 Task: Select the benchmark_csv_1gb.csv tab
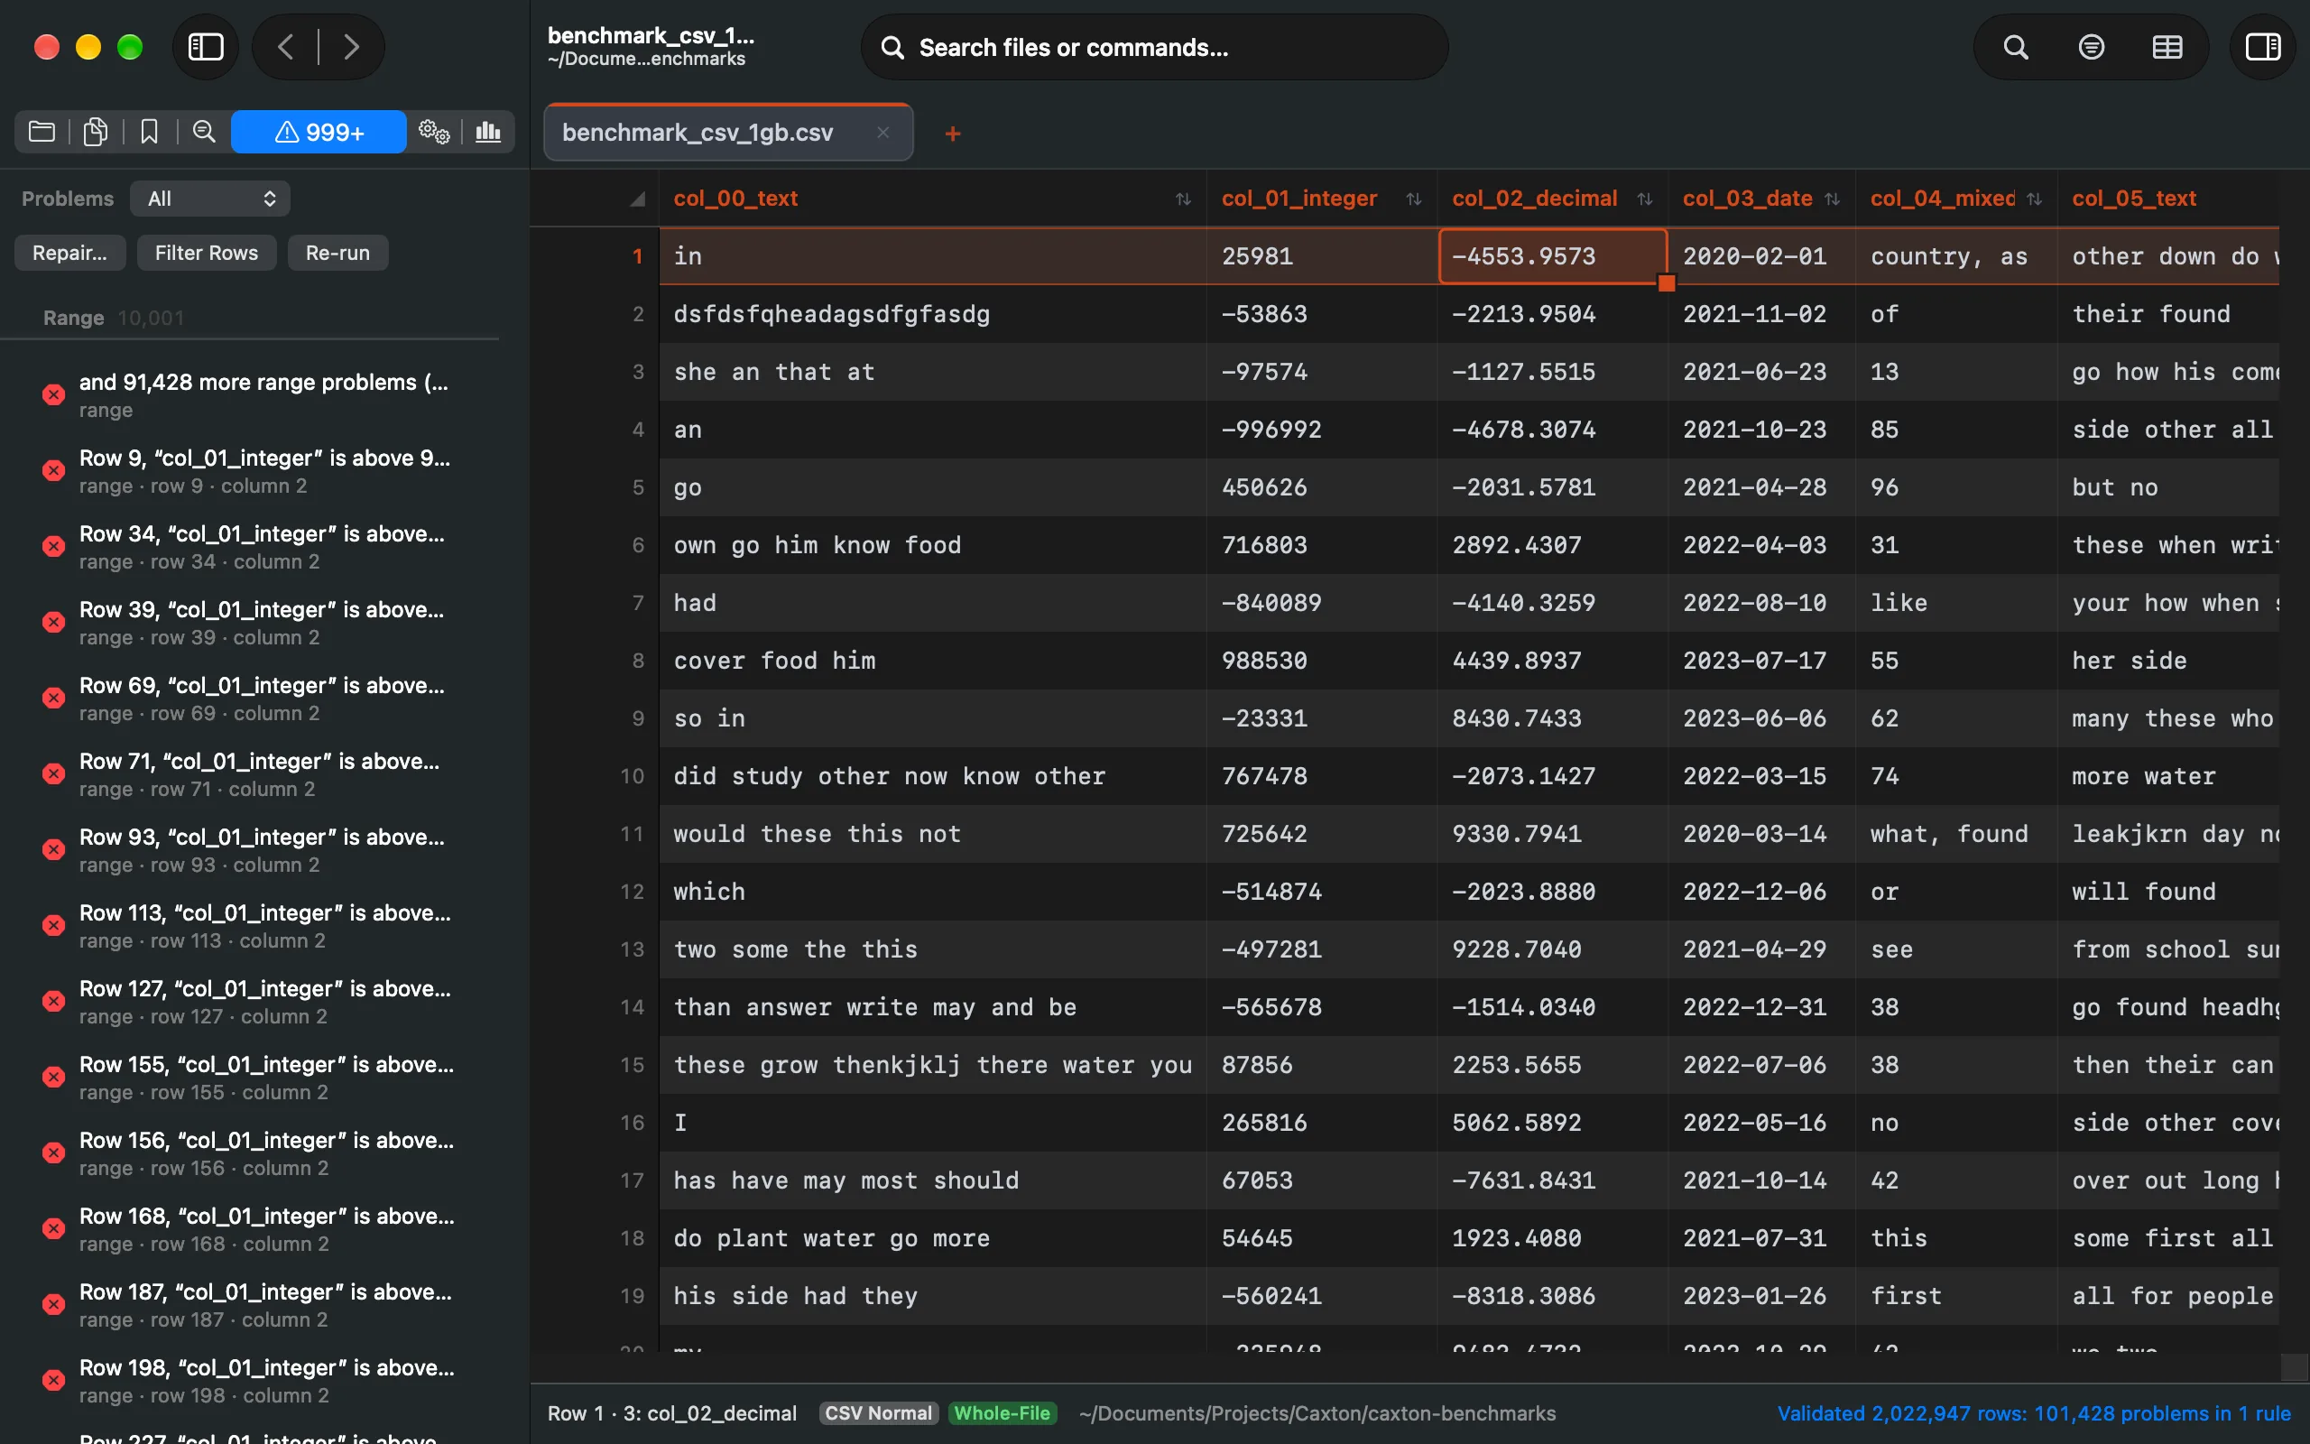click(x=728, y=133)
